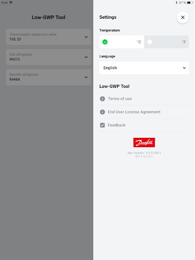Click the End User License Agreement info icon
The image size is (195, 260).
[x=102, y=112]
